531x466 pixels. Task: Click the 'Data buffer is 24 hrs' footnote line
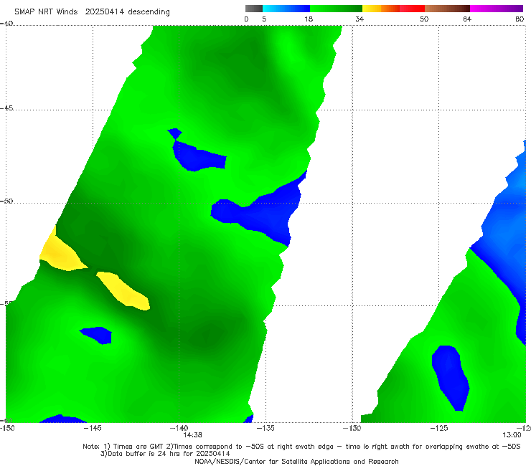pos(165,454)
